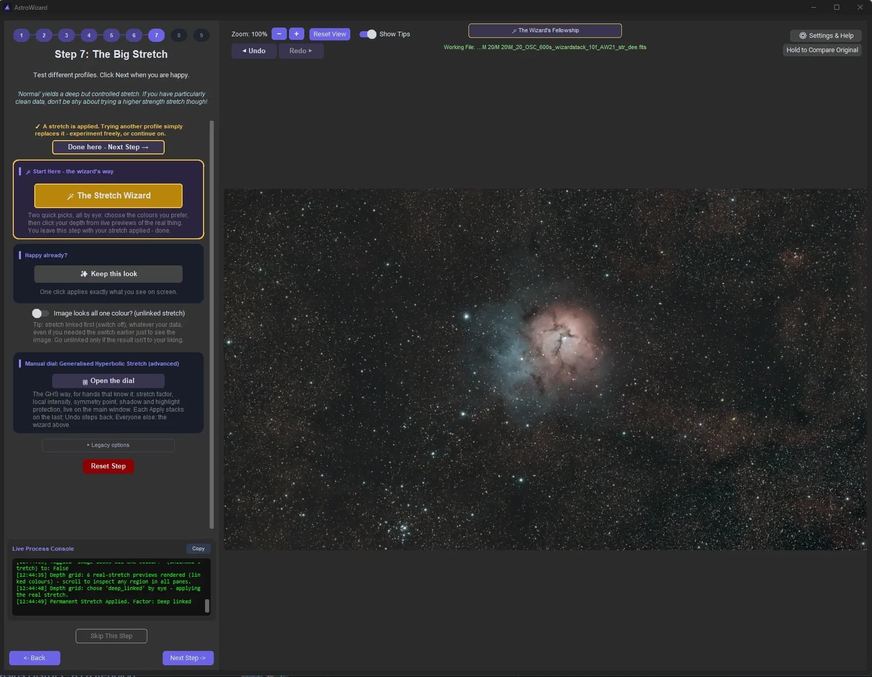Click the bottom Next Step button
Image resolution: width=872 pixels, height=677 pixels.
click(x=188, y=658)
